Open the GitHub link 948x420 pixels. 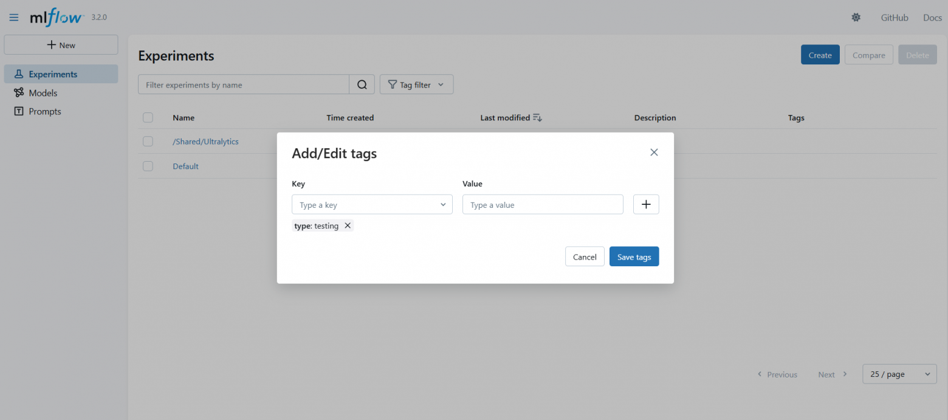point(894,18)
